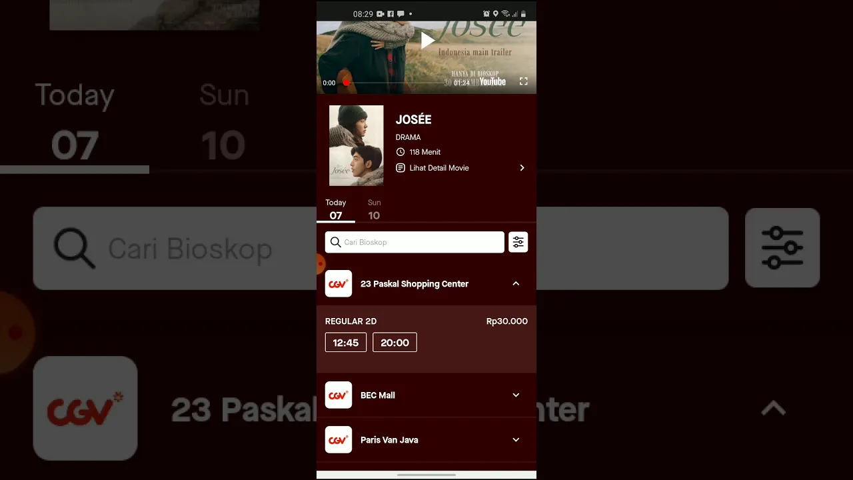This screenshot has height=480, width=853.
Task: Select 23 Paskal Shopping Center cinema name
Action: coord(415,283)
